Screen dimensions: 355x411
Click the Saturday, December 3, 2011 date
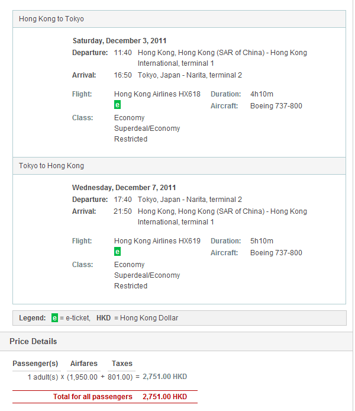(x=120, y=41)
